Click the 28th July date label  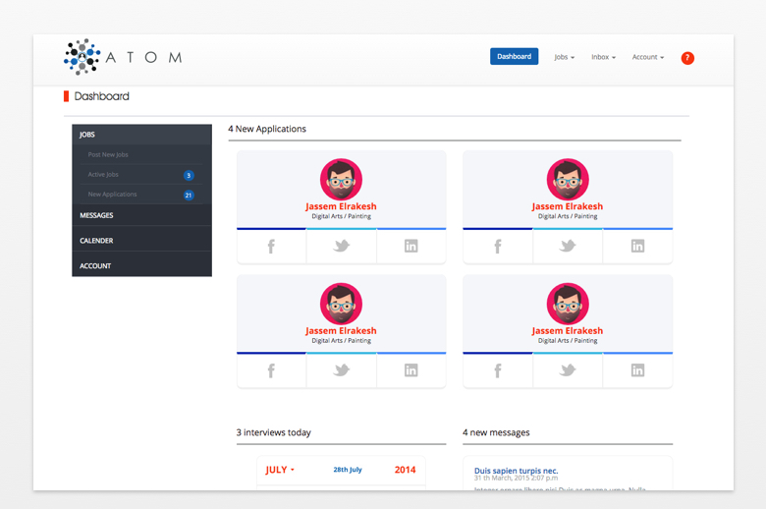[348, 470]
